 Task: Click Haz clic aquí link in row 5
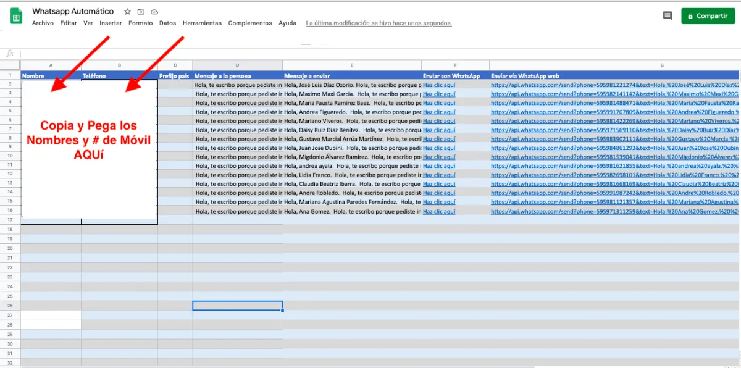(x=439, y=112)
